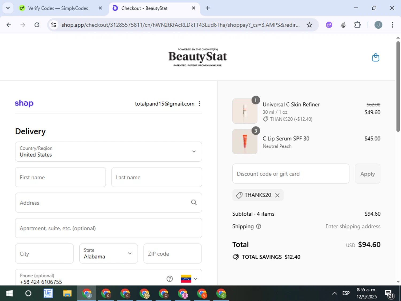401x301 pixels.
Task: Click the City field
Action: (x=44, y=253)
